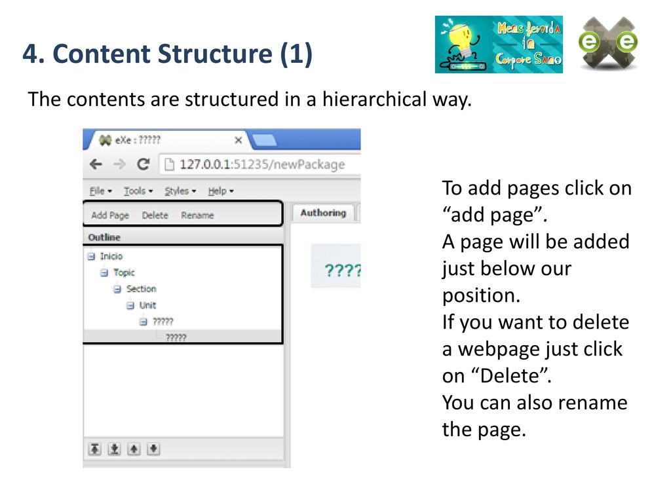Select Topic in the outline tree
This screenshot has width=671, height=503.
(x=124, y=272)
